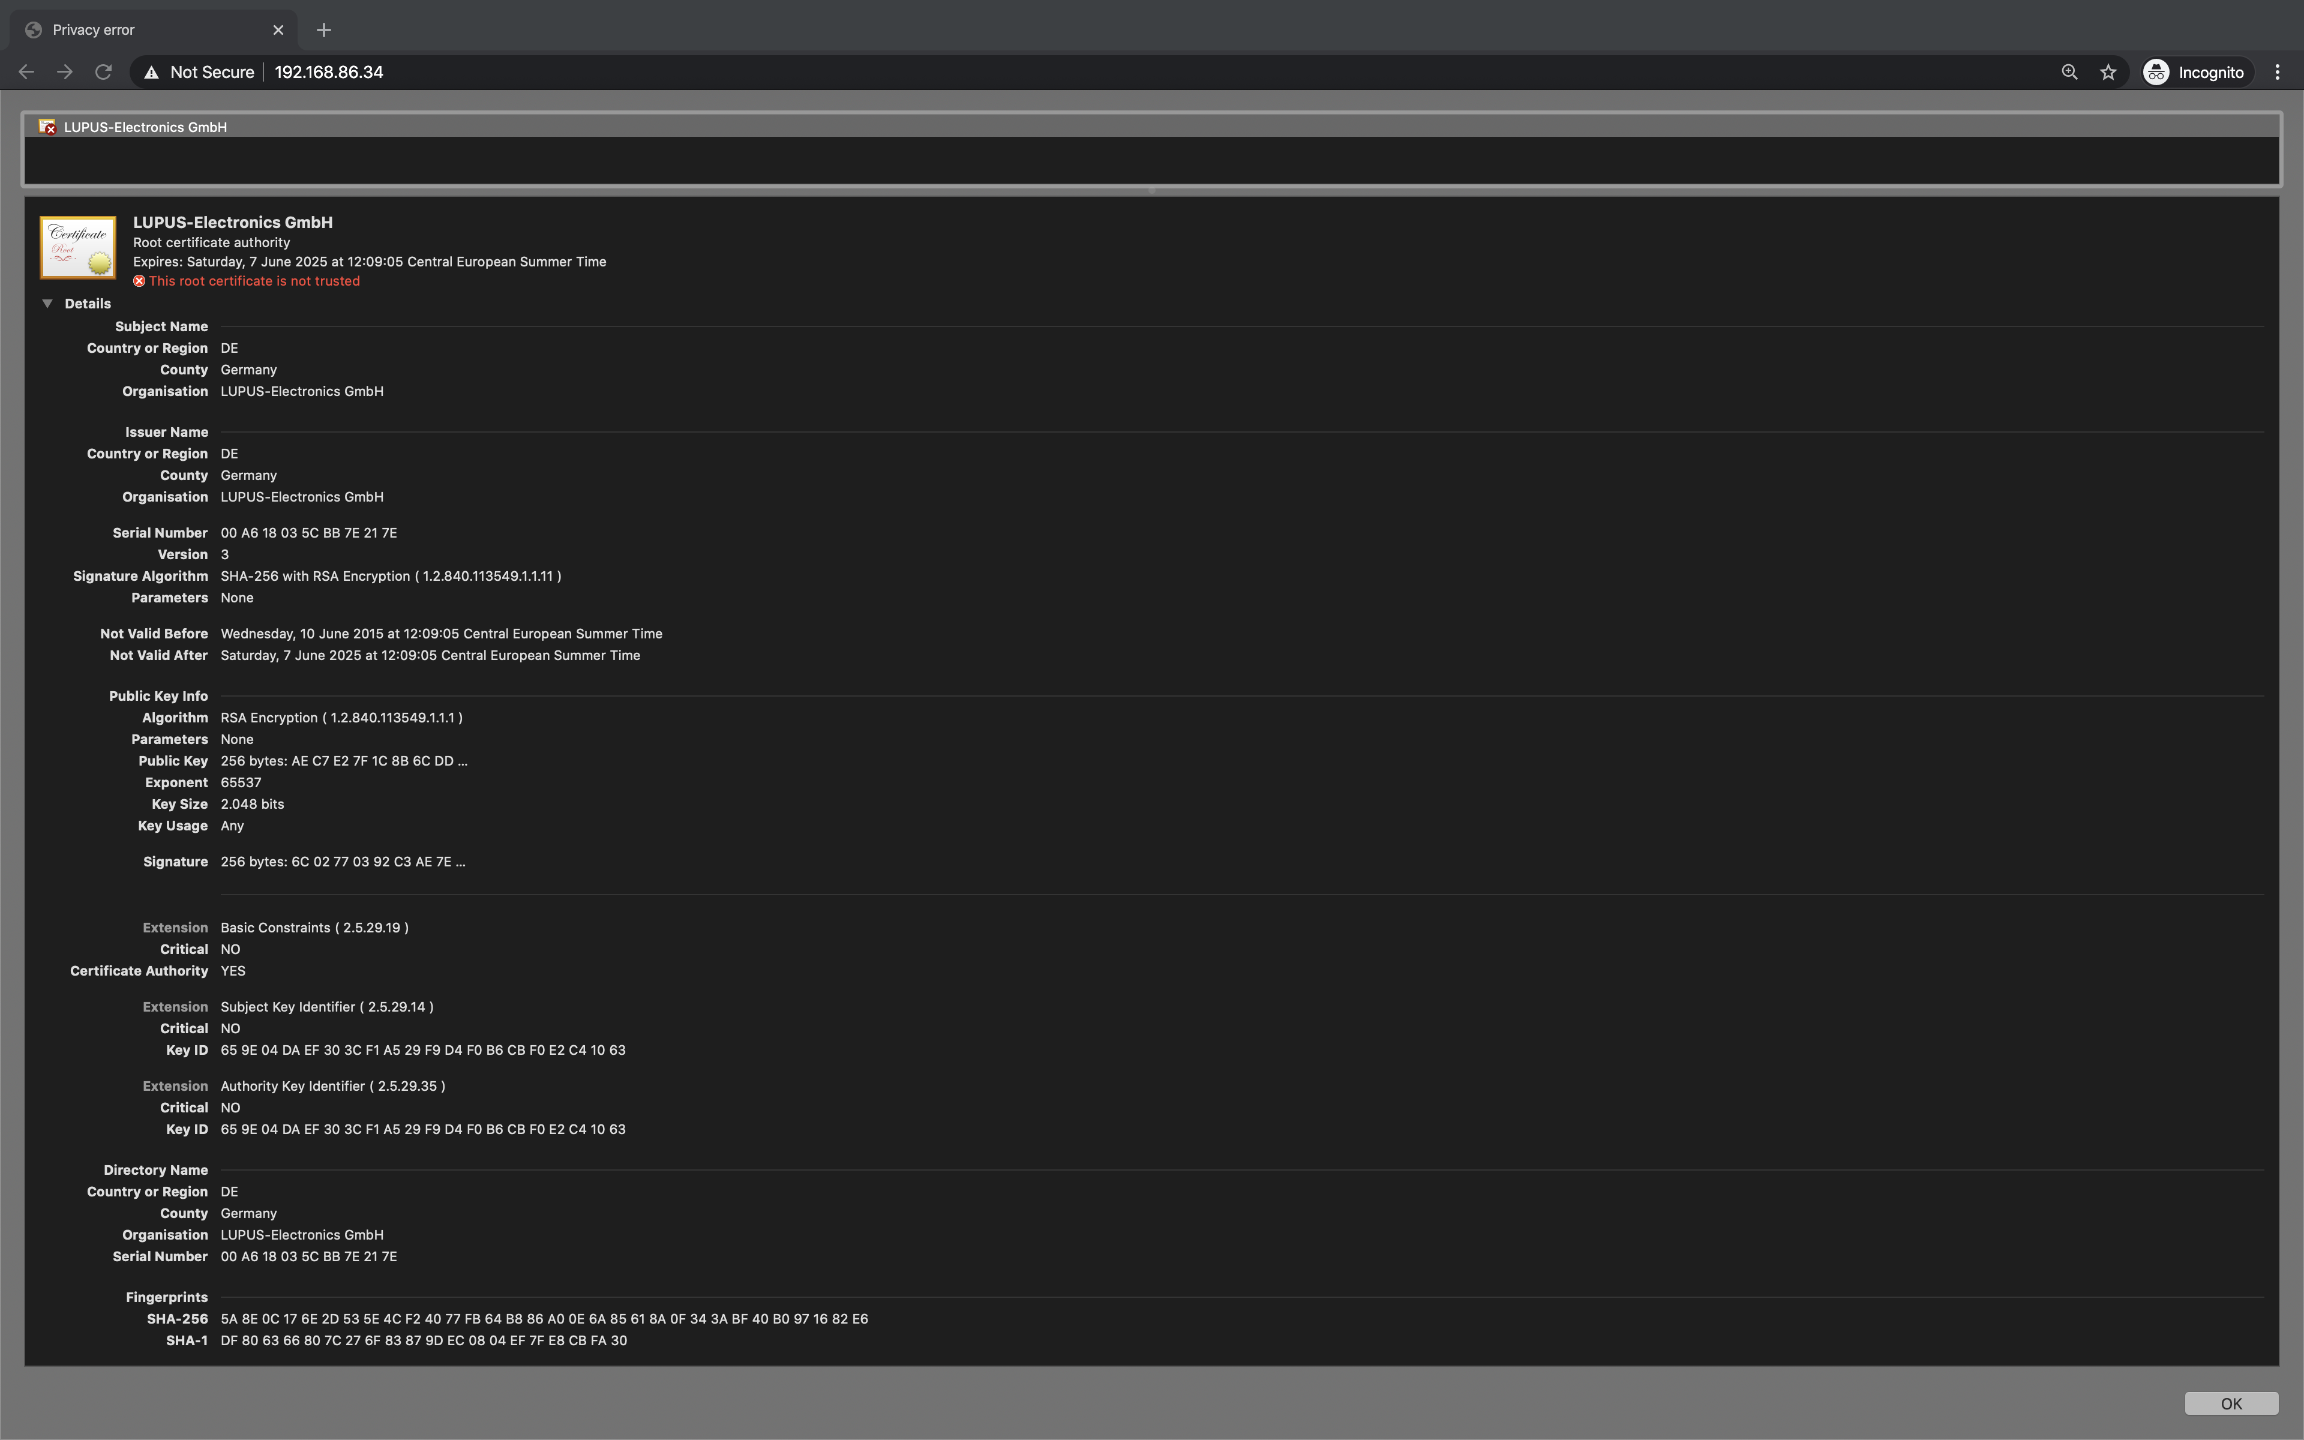Click the Fingerprints section heading
Image resolution: width=2304 pixels, height=1440 pixels.
167,1297
